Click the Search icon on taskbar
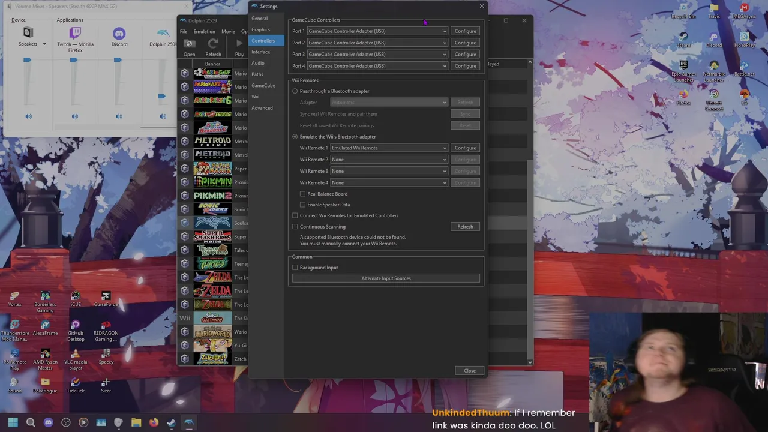Image resolution: width=768 pixels, height=432 pixels. coord(31,422)
